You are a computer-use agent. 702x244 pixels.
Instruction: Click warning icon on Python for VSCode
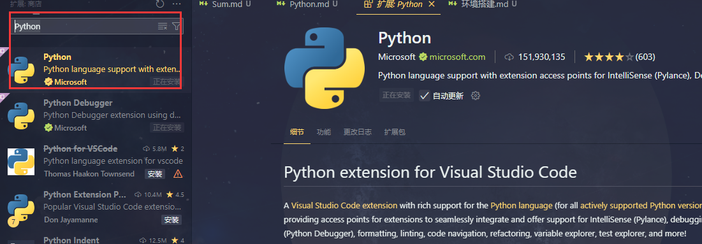click(x=178, y=174)
